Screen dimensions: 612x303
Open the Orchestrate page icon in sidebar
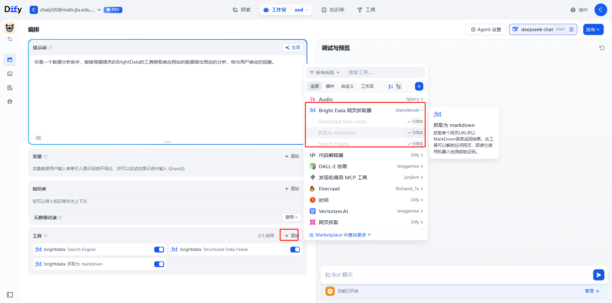pos(10,60)
